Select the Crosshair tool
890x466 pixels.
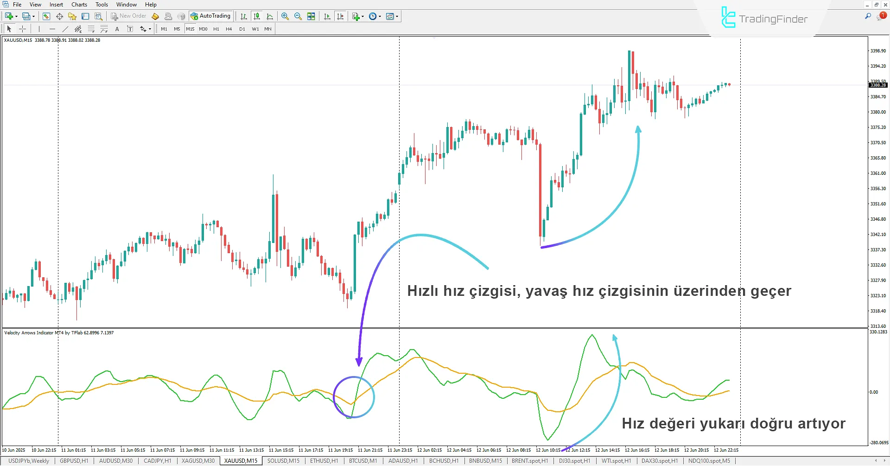click(22, 28)
